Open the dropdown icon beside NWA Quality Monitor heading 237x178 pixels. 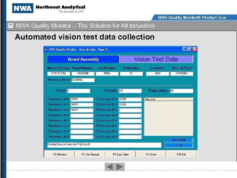(11, 25)
